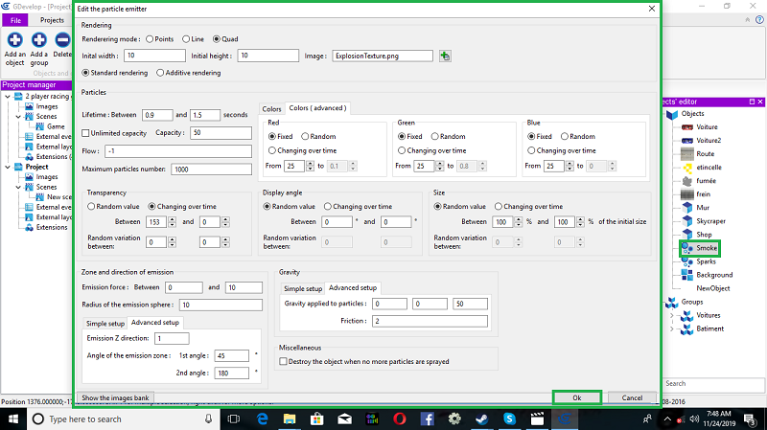Click the Delete icon in the ribbon
This screenshot has height=430, width=767.
pos(62,40)
